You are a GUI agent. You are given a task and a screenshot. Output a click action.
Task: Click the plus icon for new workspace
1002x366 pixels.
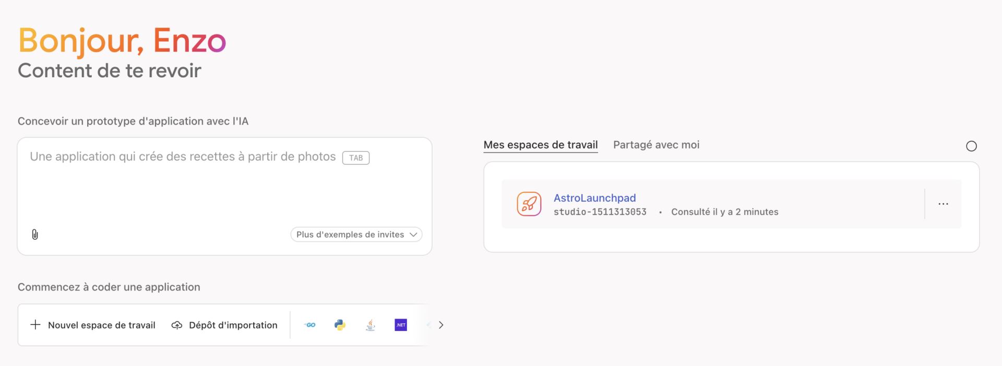35,325
